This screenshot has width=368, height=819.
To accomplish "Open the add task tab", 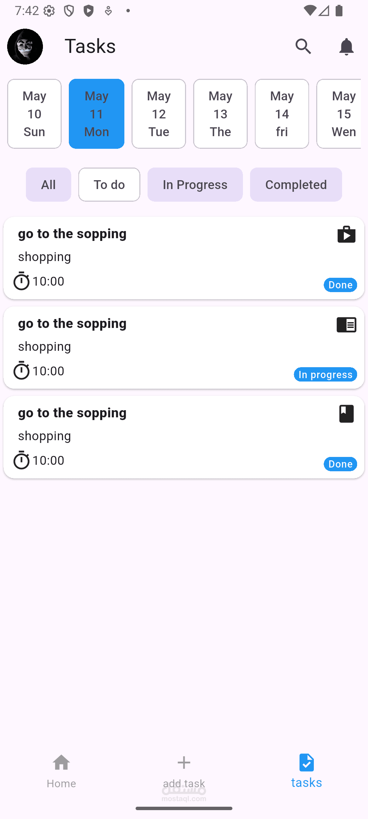I will click(184, 771).
